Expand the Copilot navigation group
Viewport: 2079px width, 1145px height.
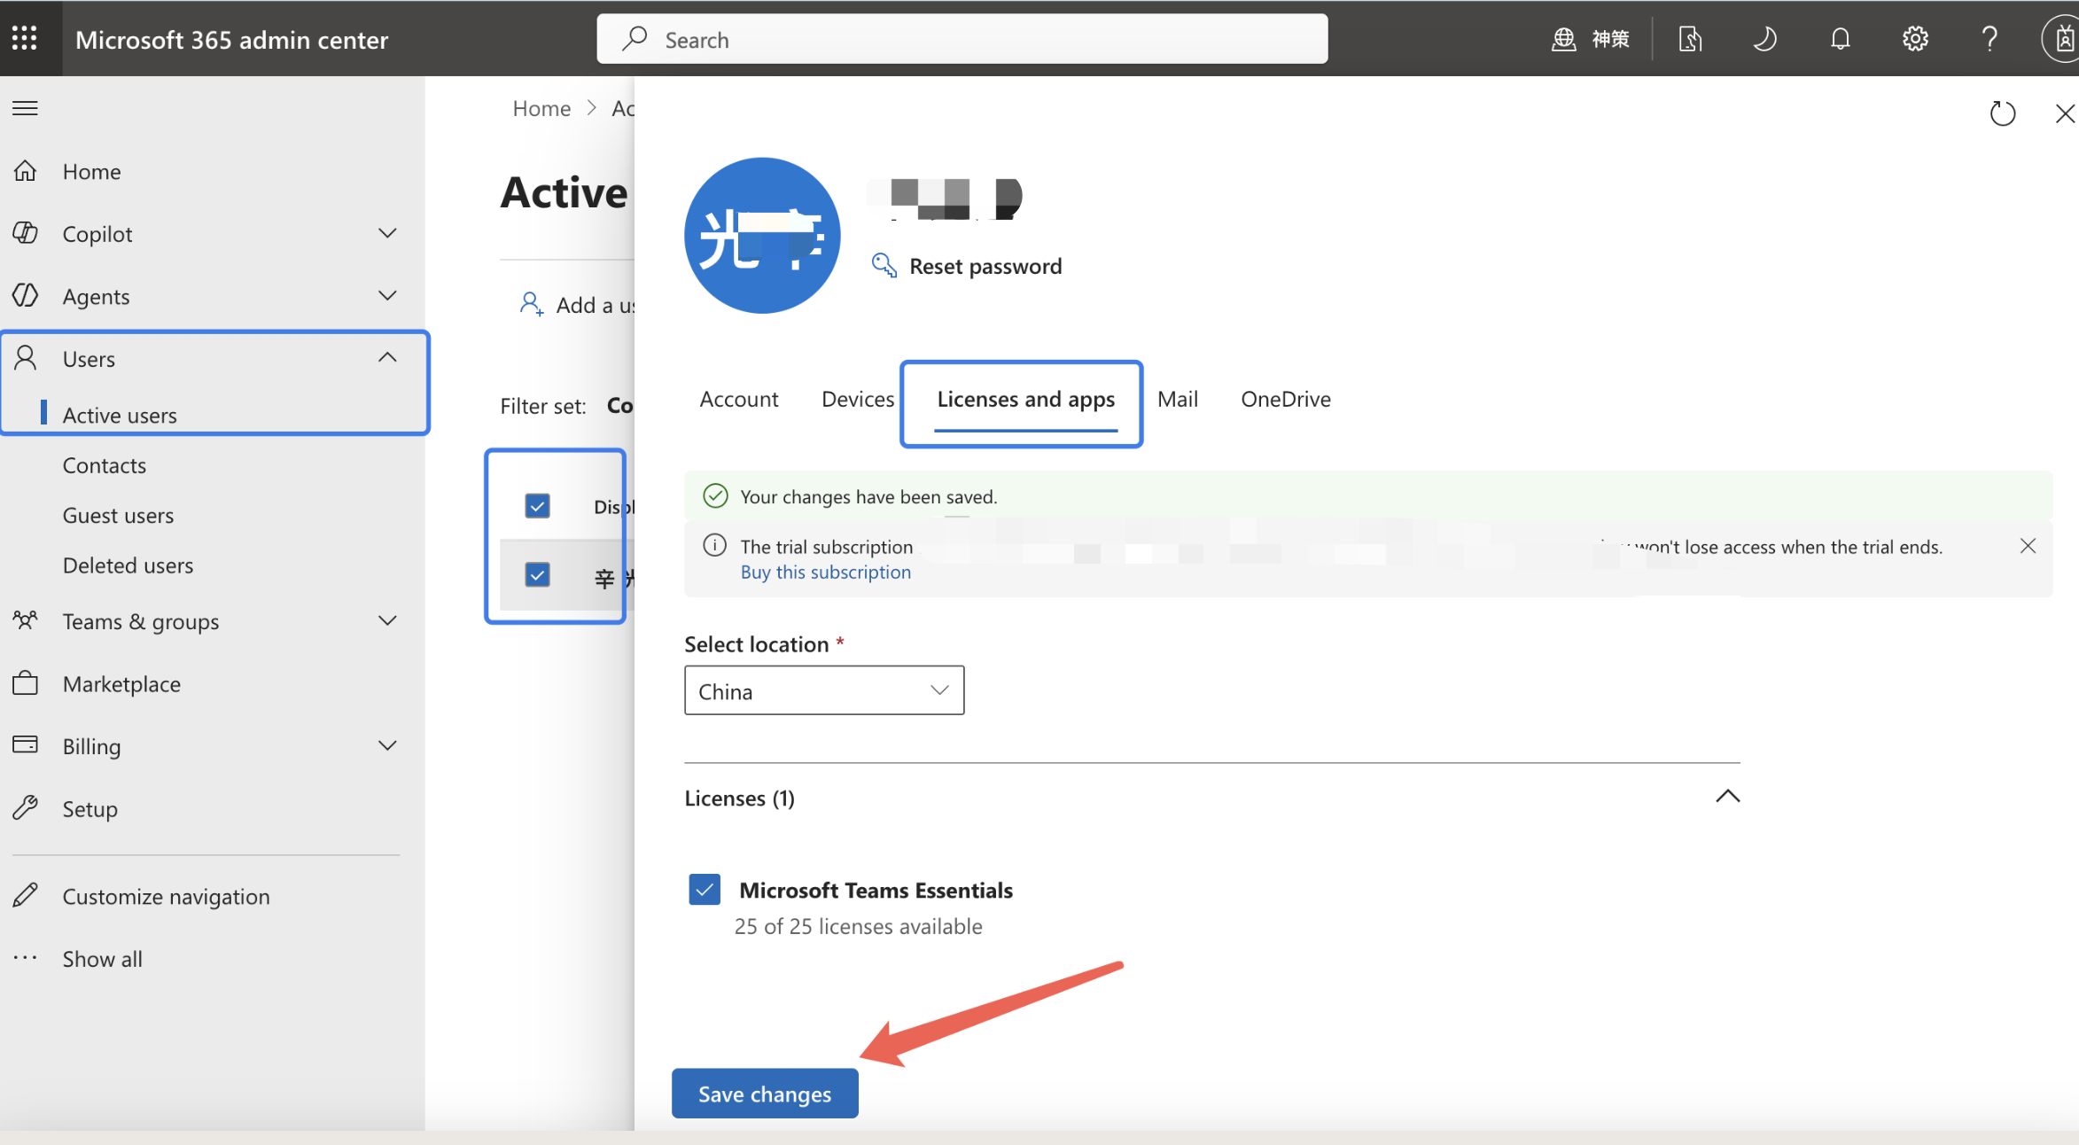pyautogui.click(x=387, y=232)
